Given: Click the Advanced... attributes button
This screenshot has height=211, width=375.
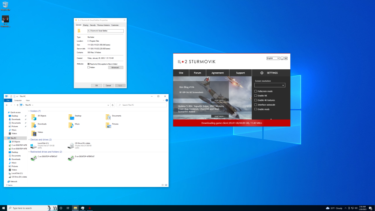Looking at the screenshot, I should point(115,67).
